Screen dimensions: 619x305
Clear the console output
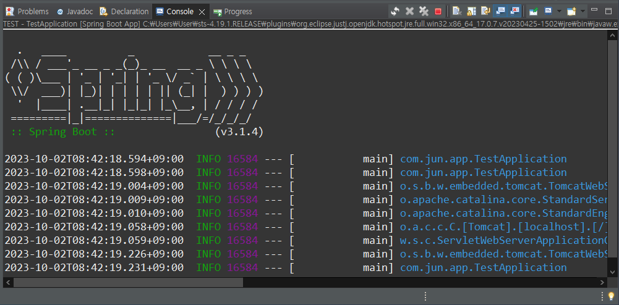pos(457,12)
